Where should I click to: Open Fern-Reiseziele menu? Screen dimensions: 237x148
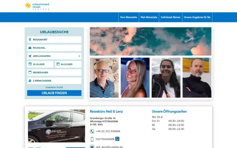(x=129, y=17)
